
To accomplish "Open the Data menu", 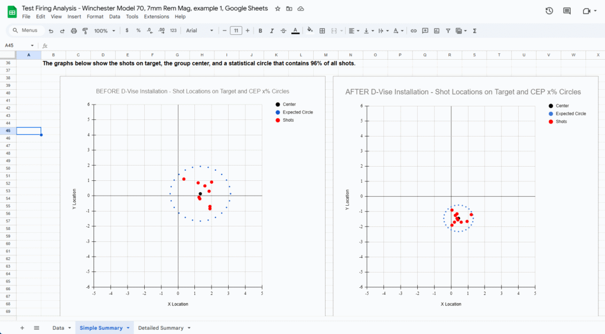I will coord(115,17).
